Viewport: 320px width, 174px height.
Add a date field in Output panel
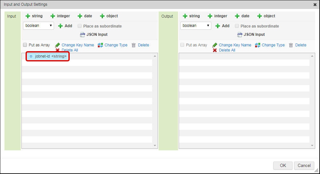[242, 16]
